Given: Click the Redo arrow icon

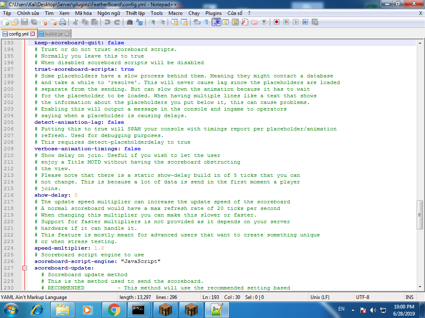Looking at the screenshot, I should [x=117, y=22].
